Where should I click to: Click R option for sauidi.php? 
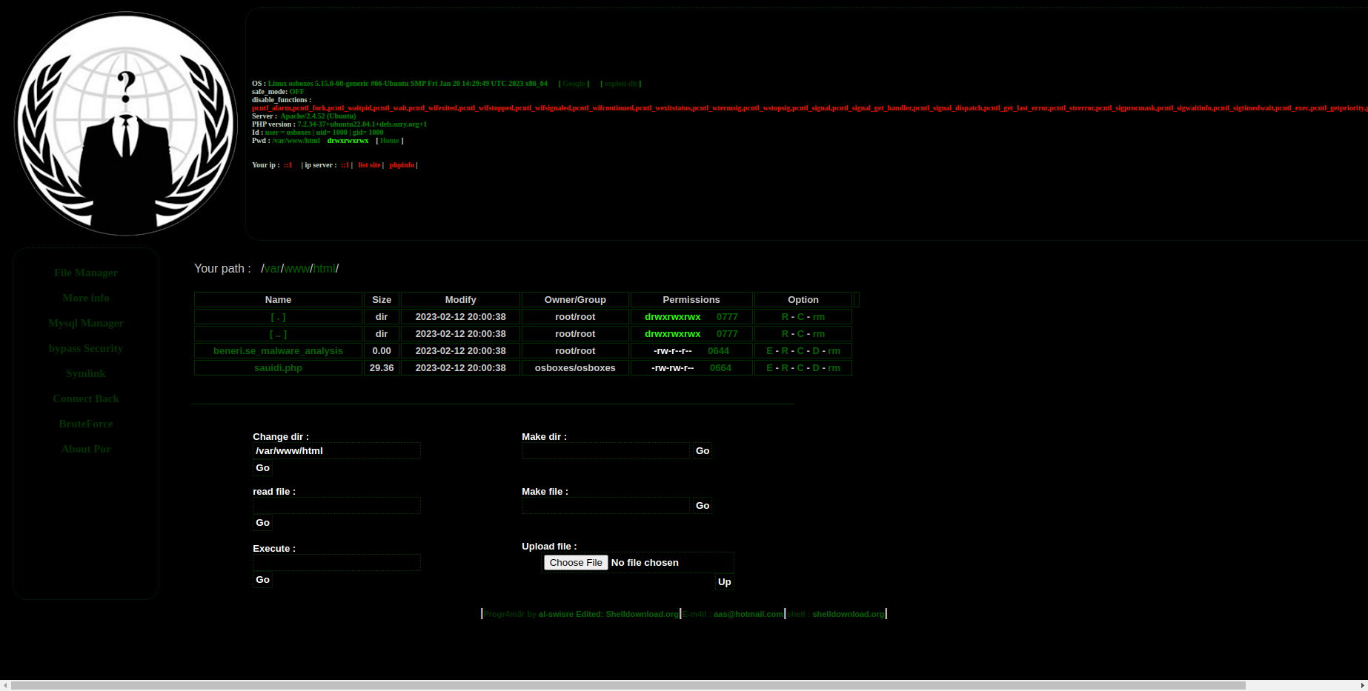tap(785, 368)
